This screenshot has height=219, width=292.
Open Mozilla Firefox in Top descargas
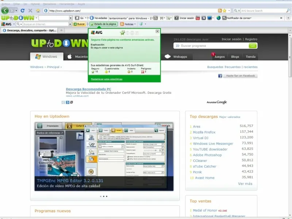tap(204, 132)
